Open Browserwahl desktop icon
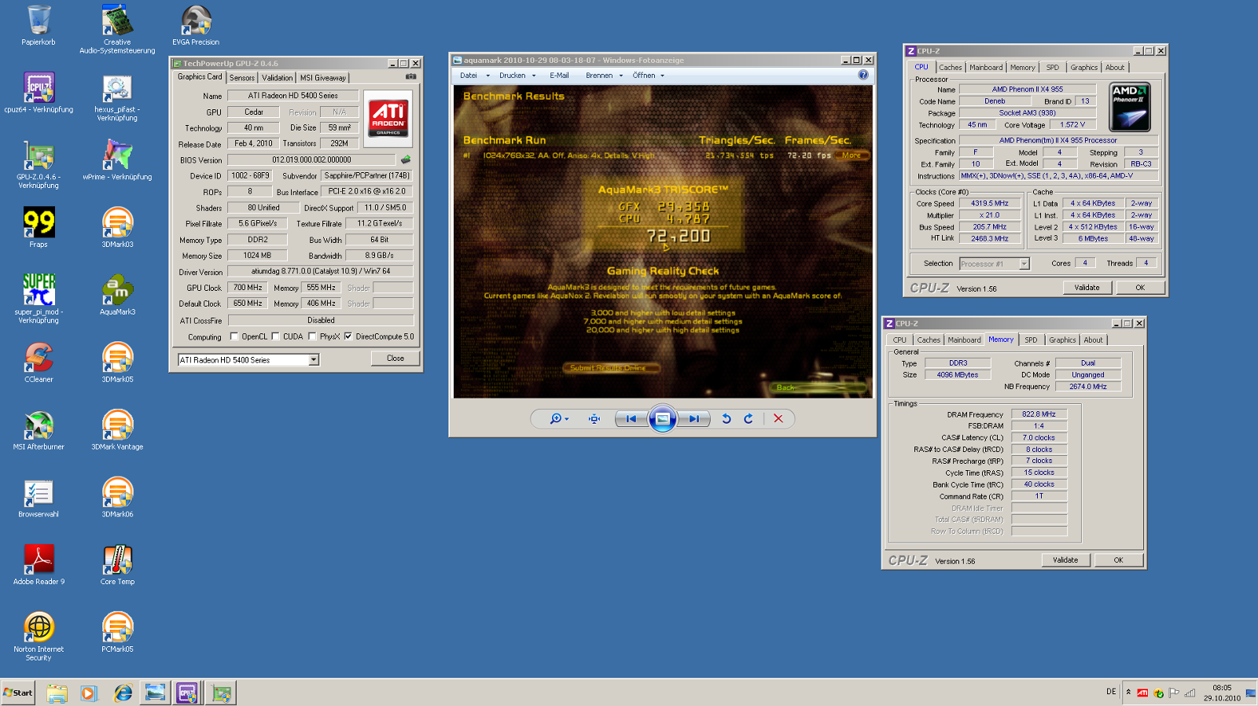The height and width of the screenshot is (706, 1258). (39, 498)
